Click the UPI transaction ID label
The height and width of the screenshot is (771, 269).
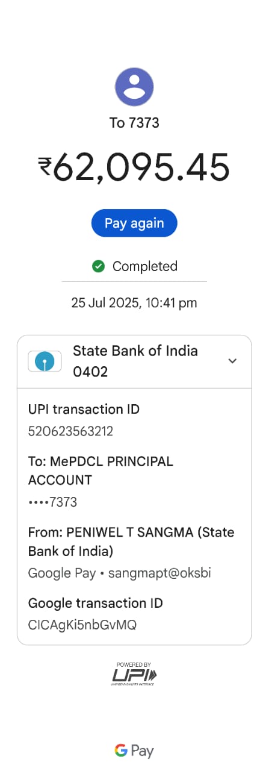click(x=84, y=410)
